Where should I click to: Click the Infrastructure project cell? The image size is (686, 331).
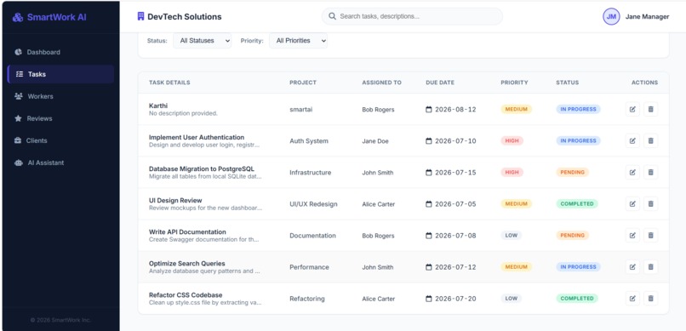point(310,172)
